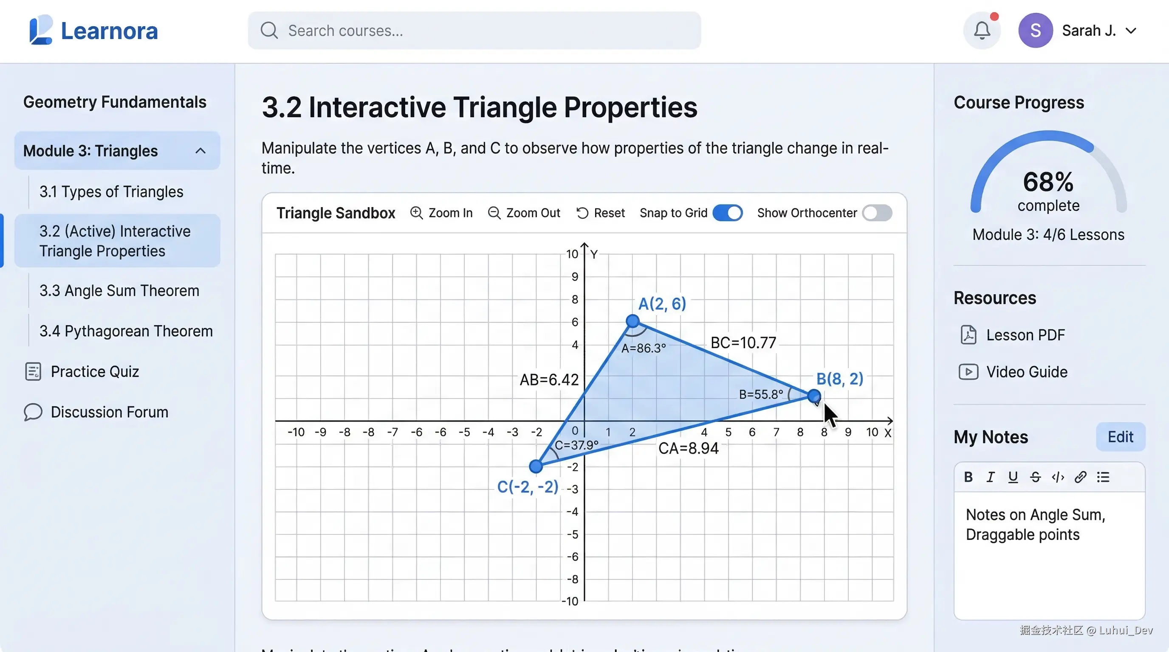Open the Lesson PDF resource
This screenshot has width=1169, height=652.
tap(1025, 335)
